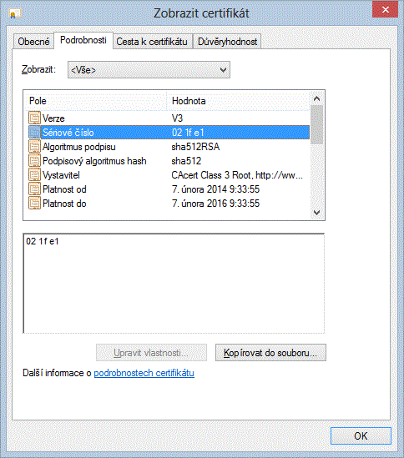Click the V3 value
The height and width of the screenshot is (458, 404).
click(x=177, y=118)
